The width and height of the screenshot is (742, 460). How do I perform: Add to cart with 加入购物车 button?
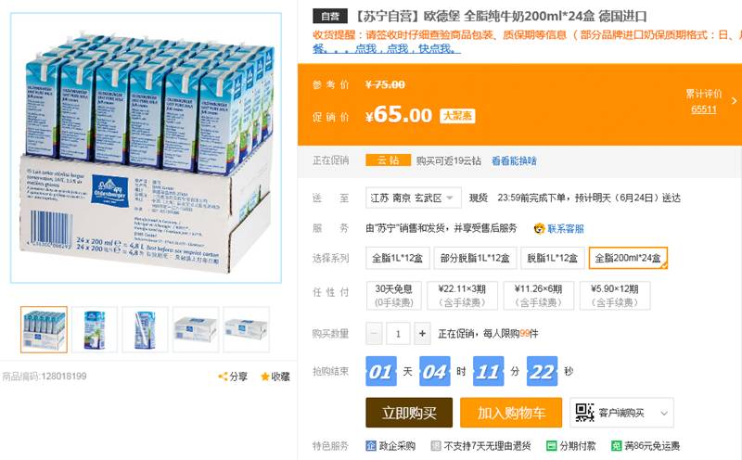pyautogui.click(x=511, y=413)
